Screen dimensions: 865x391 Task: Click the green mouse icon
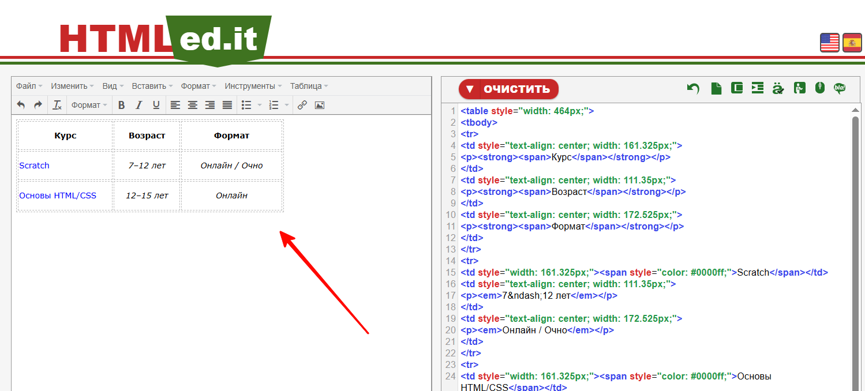819,88
